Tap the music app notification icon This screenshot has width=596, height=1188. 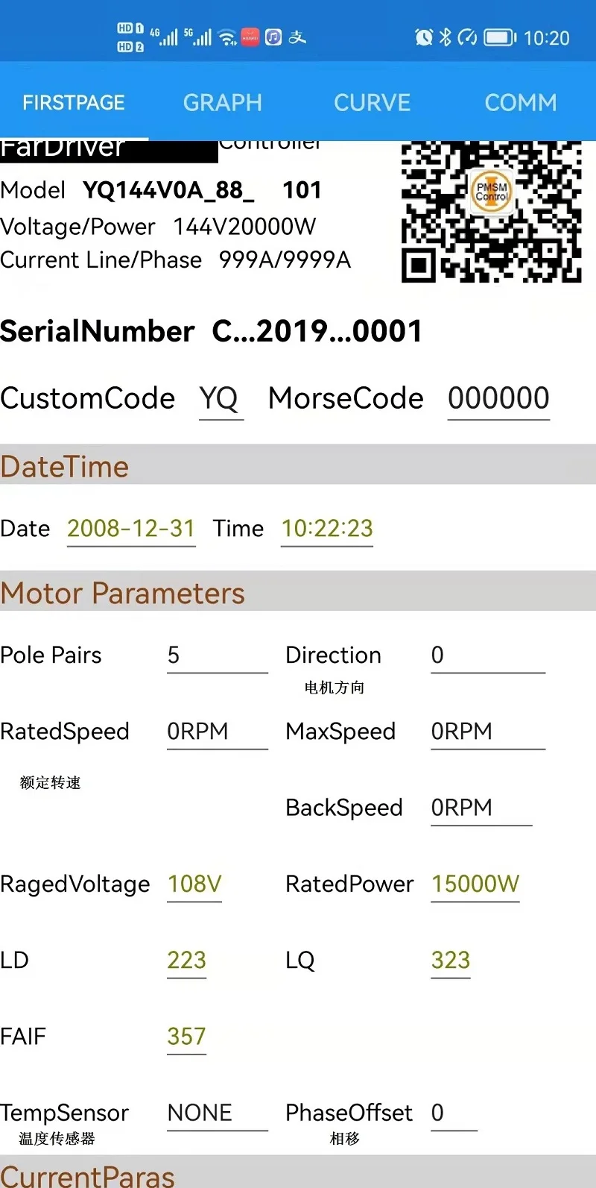click(x=273, y=37)
